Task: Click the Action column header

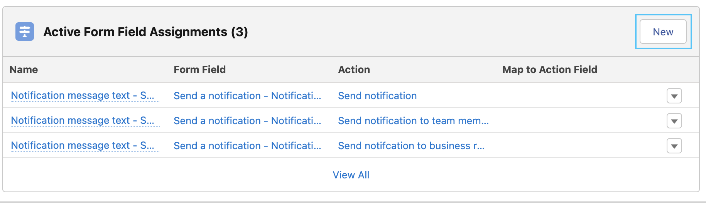Action: pos(354,70)
